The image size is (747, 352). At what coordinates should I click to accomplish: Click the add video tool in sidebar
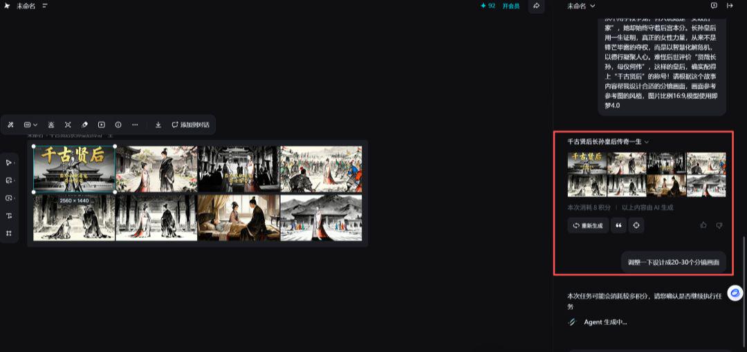[9, 198]
